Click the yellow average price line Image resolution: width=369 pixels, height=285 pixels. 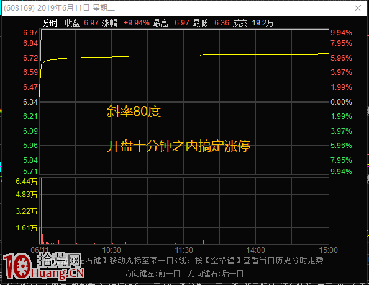point(183,56)
